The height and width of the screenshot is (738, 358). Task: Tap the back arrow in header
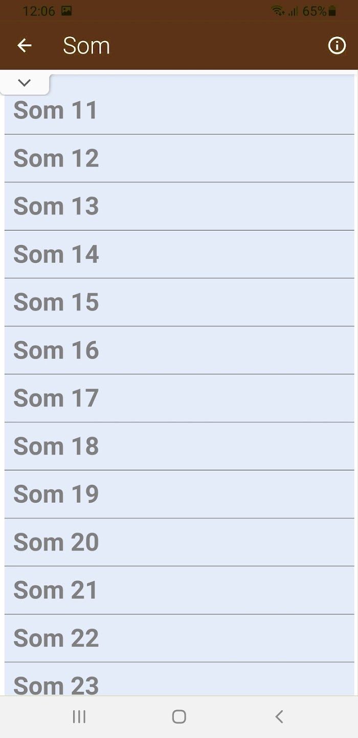click(24, 46)
